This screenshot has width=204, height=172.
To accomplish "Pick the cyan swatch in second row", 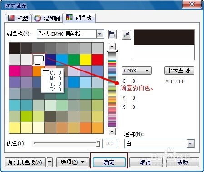I will (62, 60).
